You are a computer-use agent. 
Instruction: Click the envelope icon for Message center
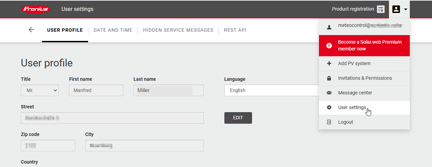(329, 93)
